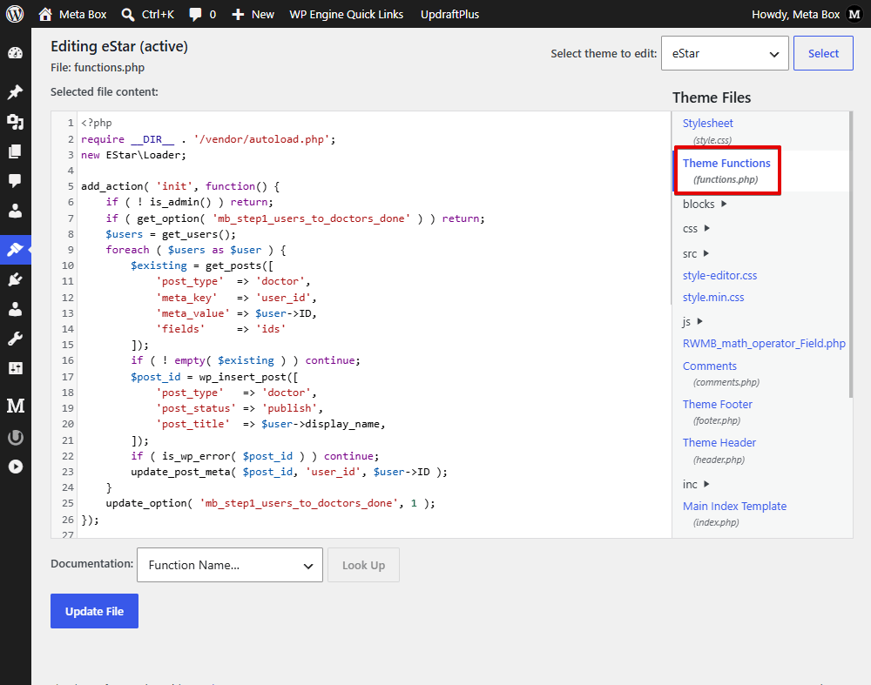Click the Meta Box site name
The image size is (871, 685).
point(83,15)
